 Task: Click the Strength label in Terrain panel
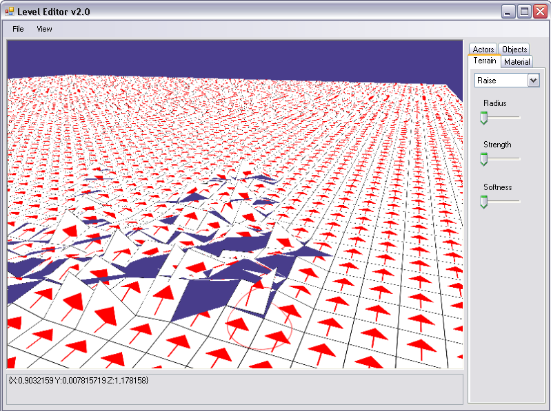pyautogui.click(x=497, y=145)
